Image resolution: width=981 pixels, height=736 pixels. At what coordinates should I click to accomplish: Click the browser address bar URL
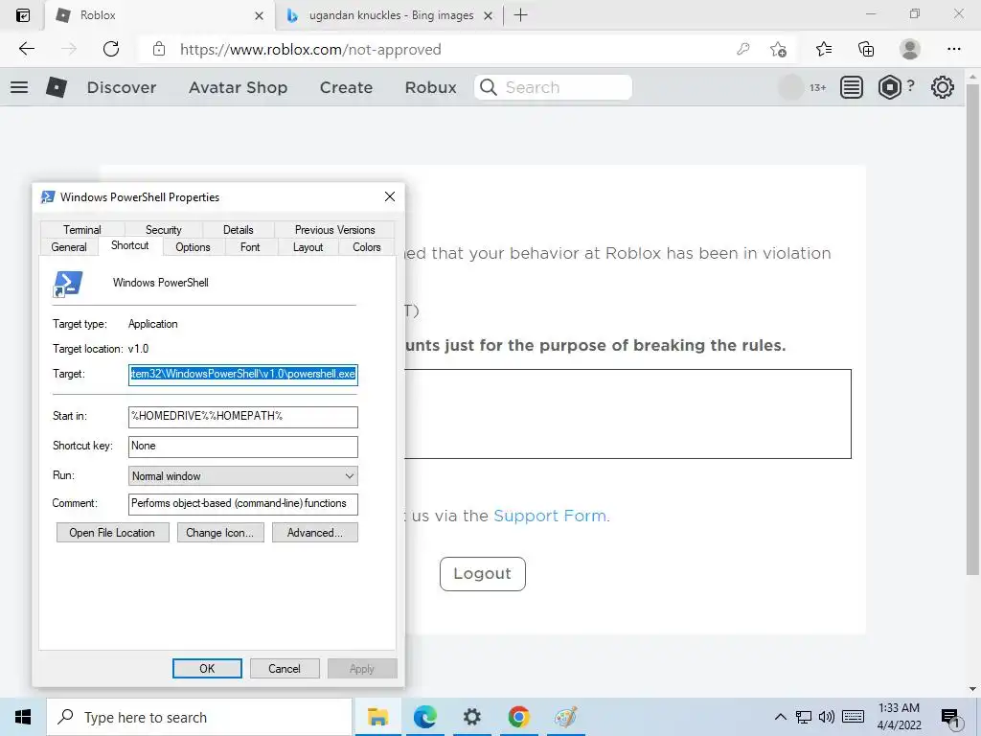click(311, 50)
